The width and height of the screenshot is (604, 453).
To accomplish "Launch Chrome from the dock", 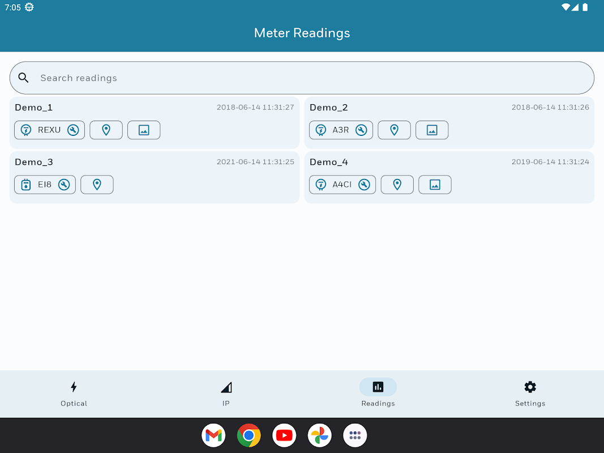I will [249, 435].
